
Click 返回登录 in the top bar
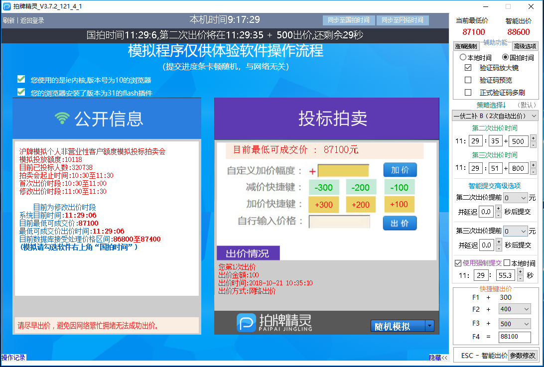coord(32,20)
